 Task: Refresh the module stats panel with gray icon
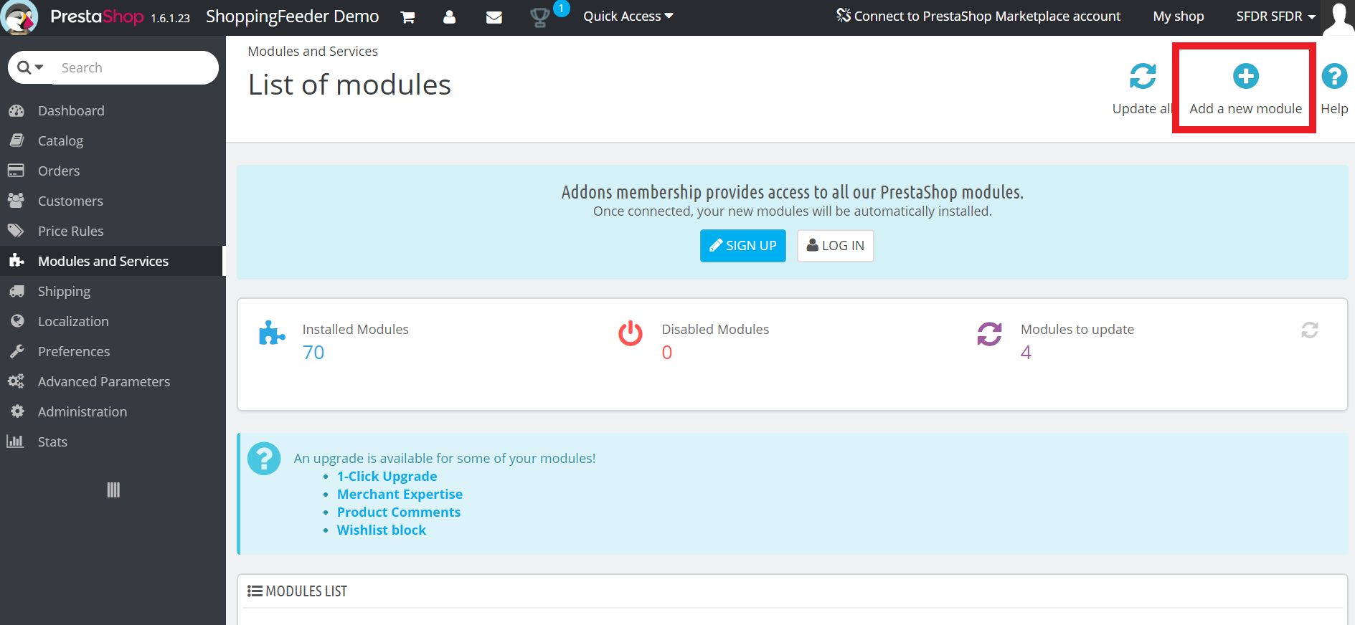[x=1310, y=330]
